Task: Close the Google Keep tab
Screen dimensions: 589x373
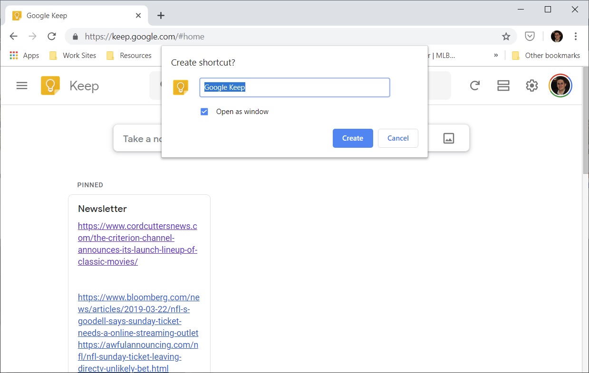Action: coord(138,16)
